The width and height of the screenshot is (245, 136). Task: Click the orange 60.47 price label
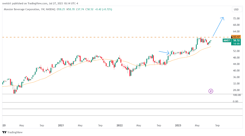pos(236,37)
